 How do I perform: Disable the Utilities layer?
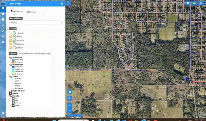point(14,37)
